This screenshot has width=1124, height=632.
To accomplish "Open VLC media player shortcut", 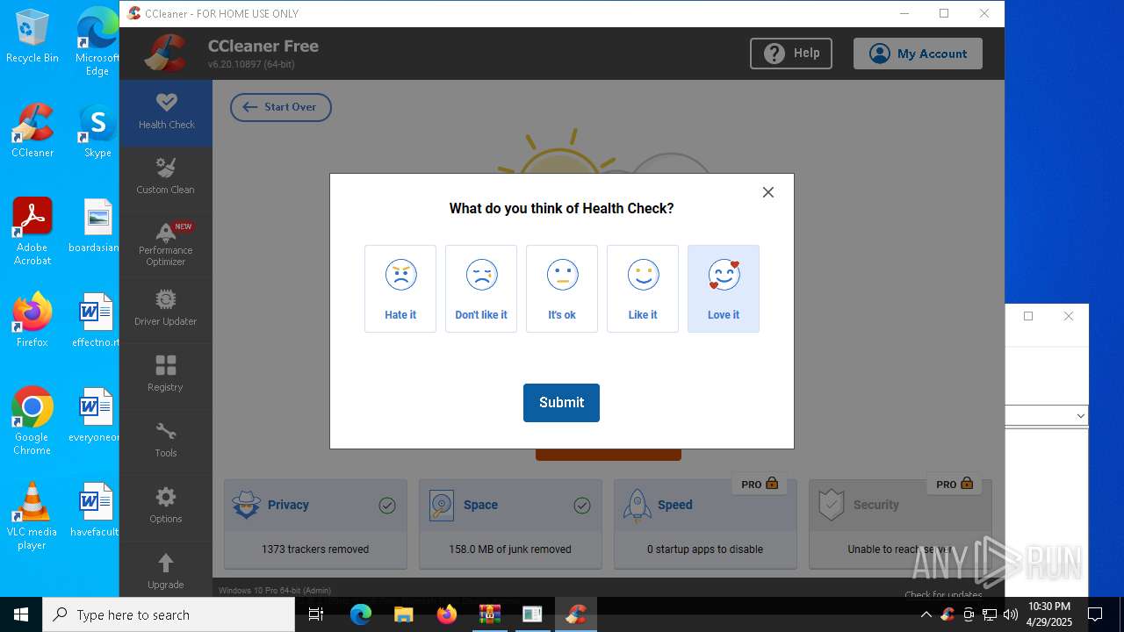I will pyautogui.click(x=32, y=516).
